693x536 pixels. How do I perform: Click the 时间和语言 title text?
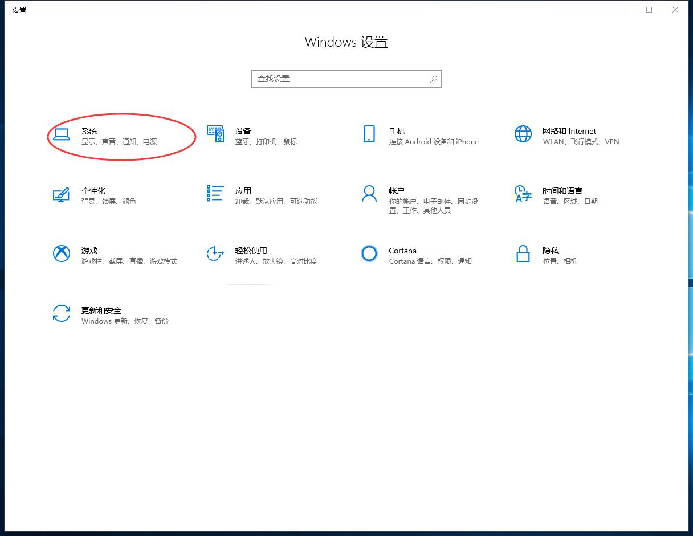pos(562,191)
